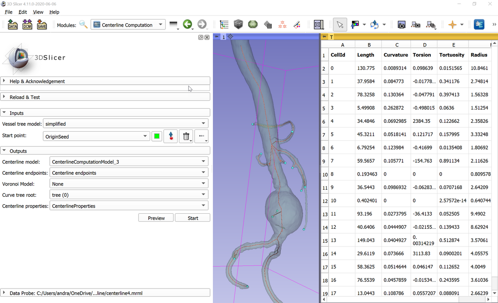Click the load DATA icon
498x303 pixels.
(x=12, y=25)
